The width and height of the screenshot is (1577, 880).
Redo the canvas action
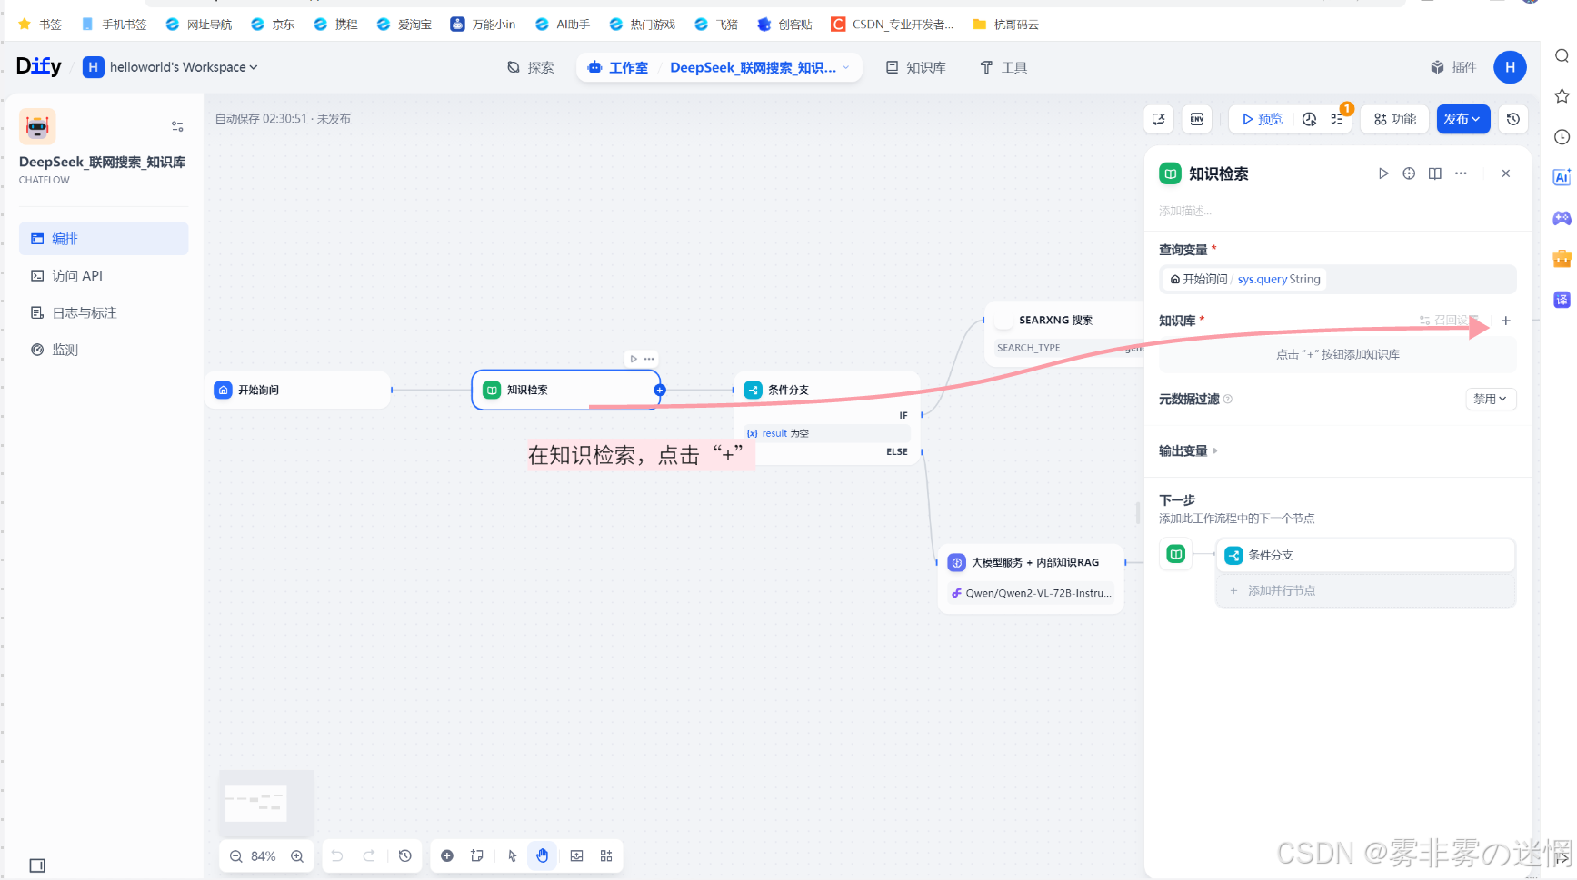coord(369,855)
